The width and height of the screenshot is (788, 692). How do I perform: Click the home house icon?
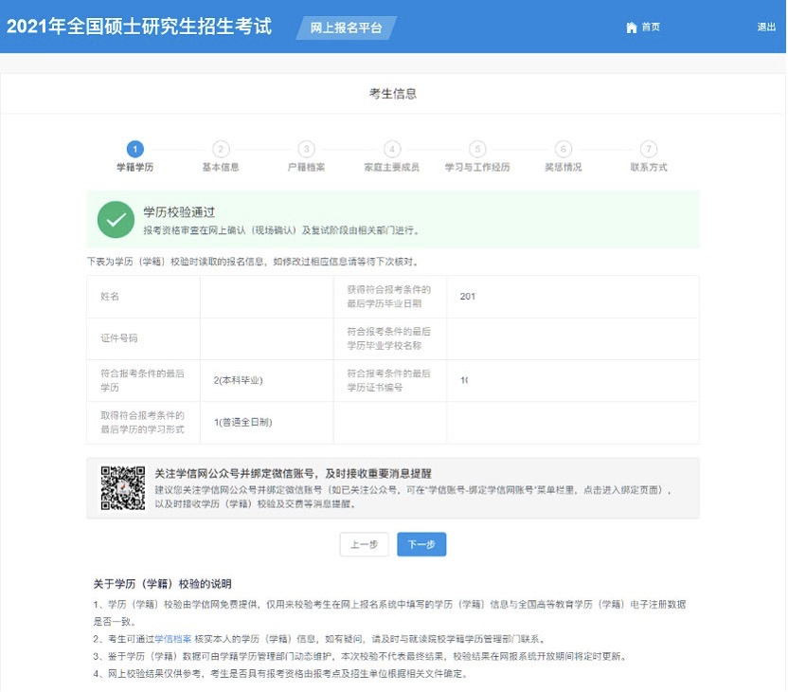(631, 27)
